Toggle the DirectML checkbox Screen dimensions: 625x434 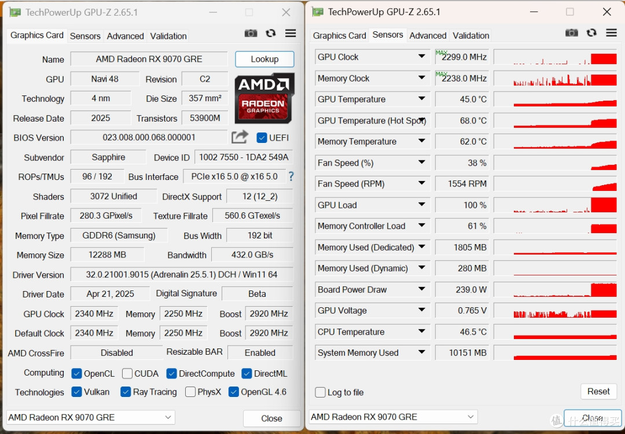click(x=247, y=373)
